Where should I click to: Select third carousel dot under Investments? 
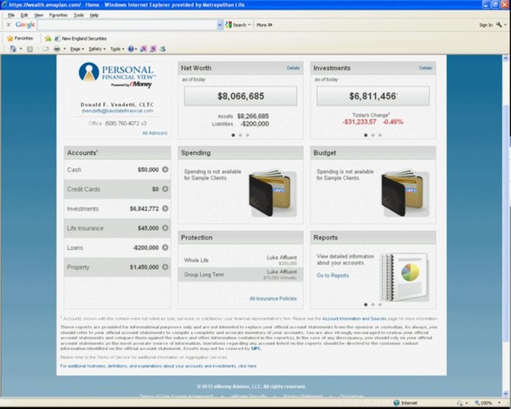pyautogui.click(x=380, y=135)
